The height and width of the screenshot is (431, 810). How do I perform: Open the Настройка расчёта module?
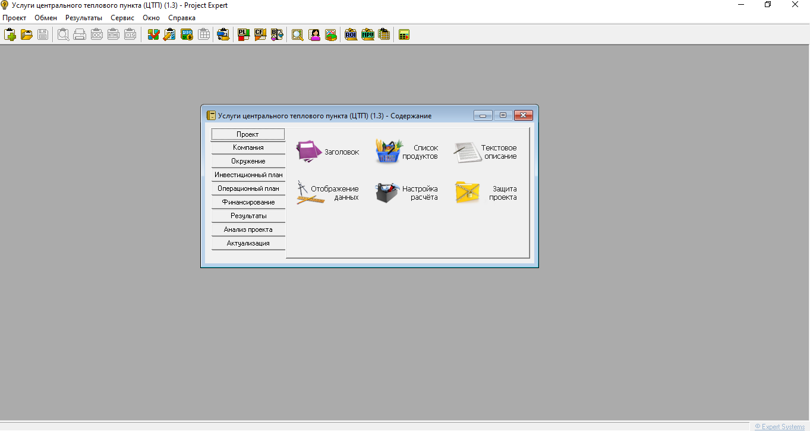pos(406,193)
